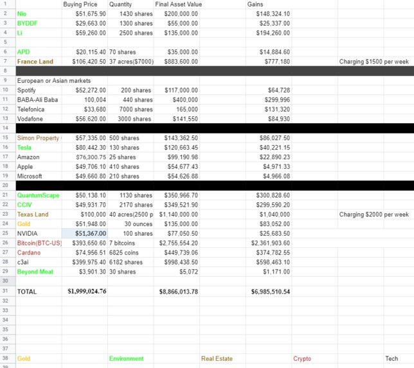Click the BYDDF stock name cell

tap(39, 23)
